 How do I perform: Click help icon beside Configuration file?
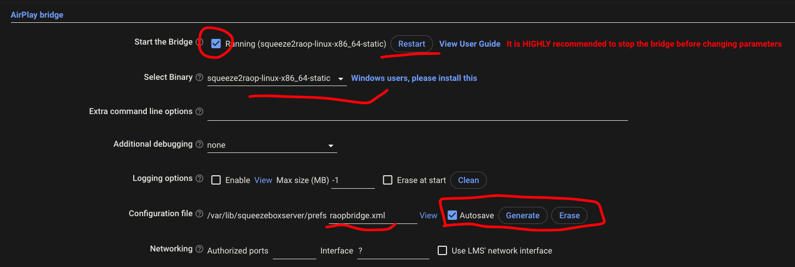(200, 214)
